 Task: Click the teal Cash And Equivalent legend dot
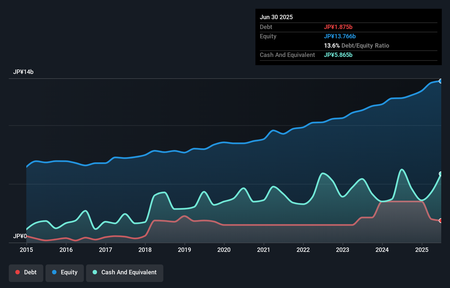point(95,272)
